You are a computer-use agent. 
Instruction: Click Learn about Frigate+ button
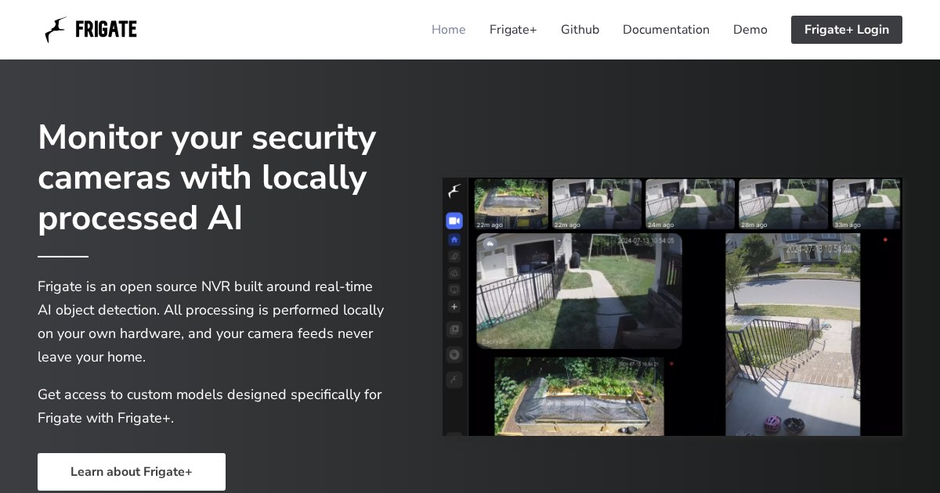pyautogui.click(x=132, y=472)
